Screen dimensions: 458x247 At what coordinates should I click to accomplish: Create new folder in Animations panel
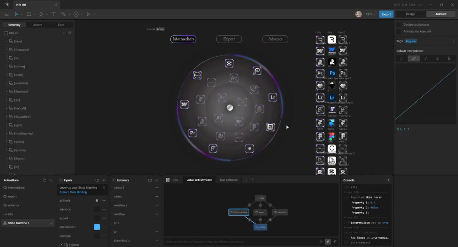[x=44, y=180]
